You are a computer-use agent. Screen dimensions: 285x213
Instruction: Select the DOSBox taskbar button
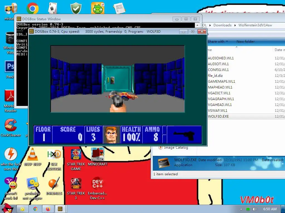60,209
